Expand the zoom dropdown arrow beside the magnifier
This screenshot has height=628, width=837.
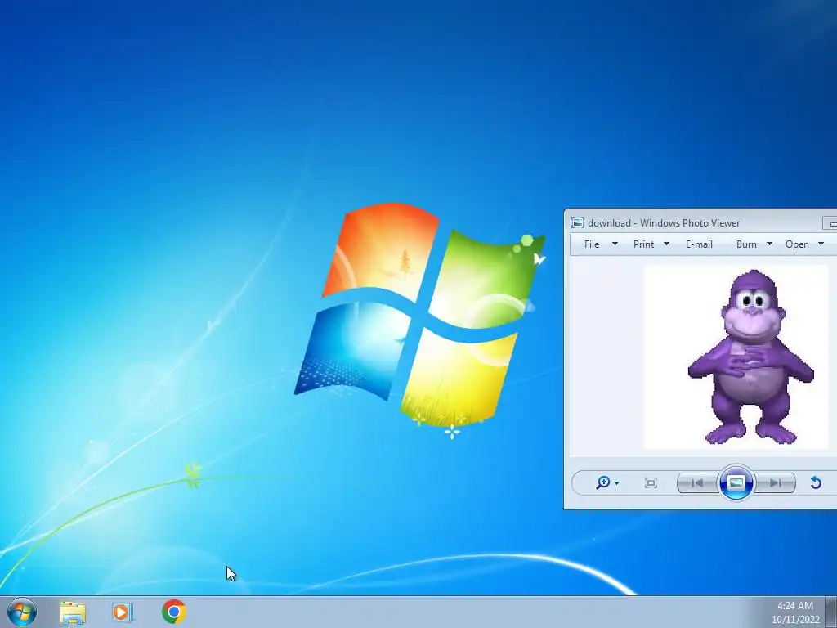point(616,483)
